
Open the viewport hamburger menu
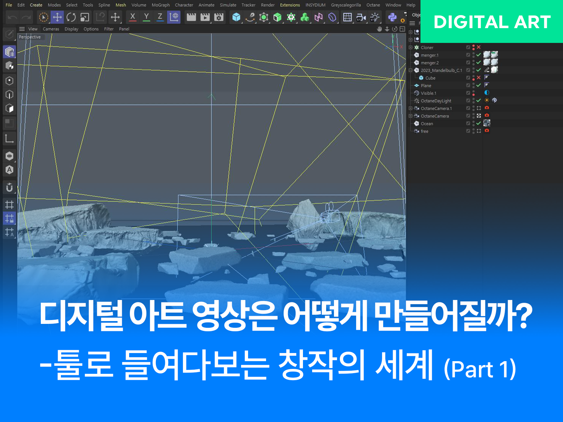pos(22,29)
